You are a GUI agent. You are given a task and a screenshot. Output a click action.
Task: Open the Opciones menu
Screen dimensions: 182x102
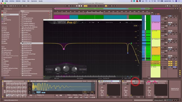34,1
